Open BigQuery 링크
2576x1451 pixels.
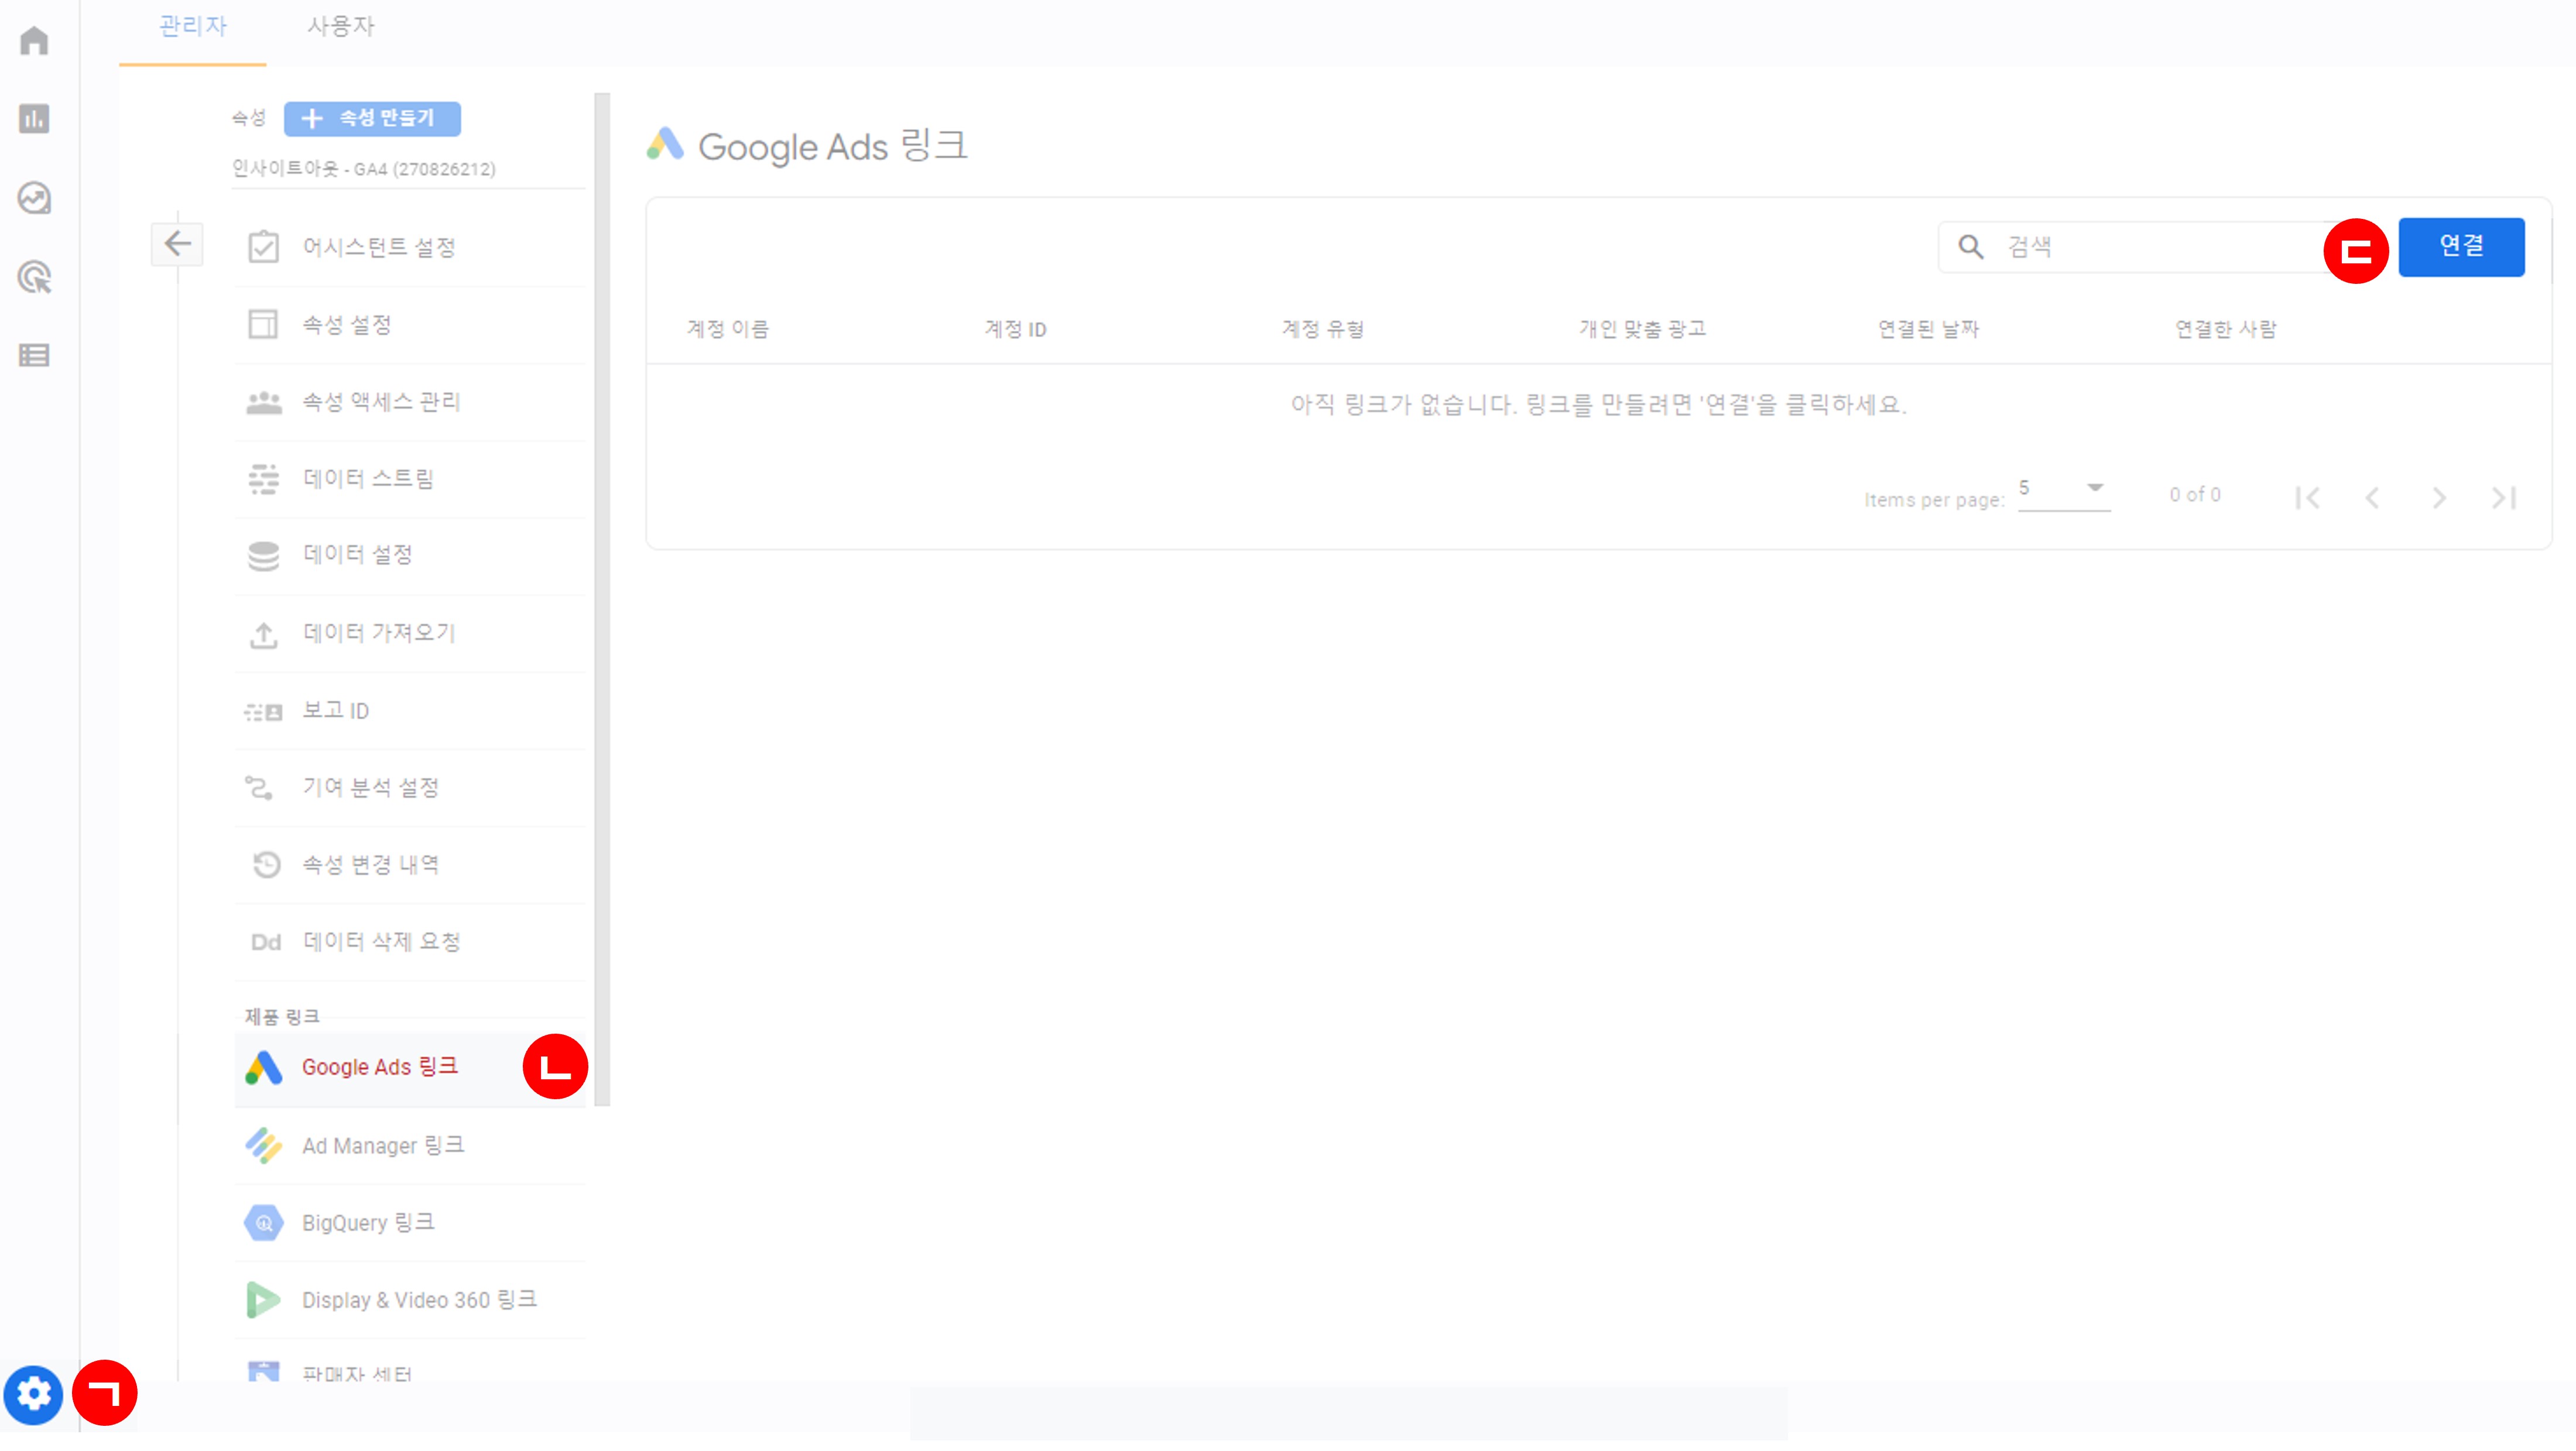click(409, 1223)
